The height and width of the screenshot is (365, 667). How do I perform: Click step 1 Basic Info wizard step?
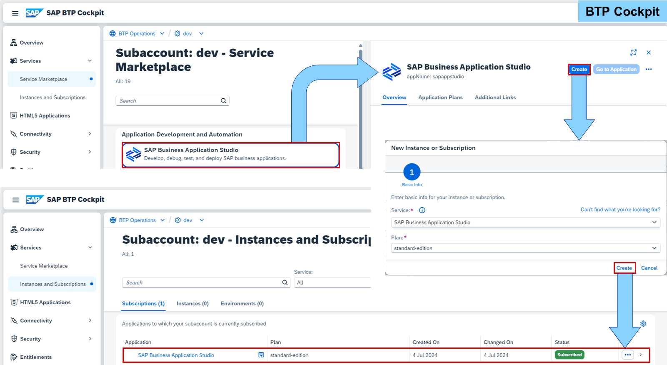point(412,175)
